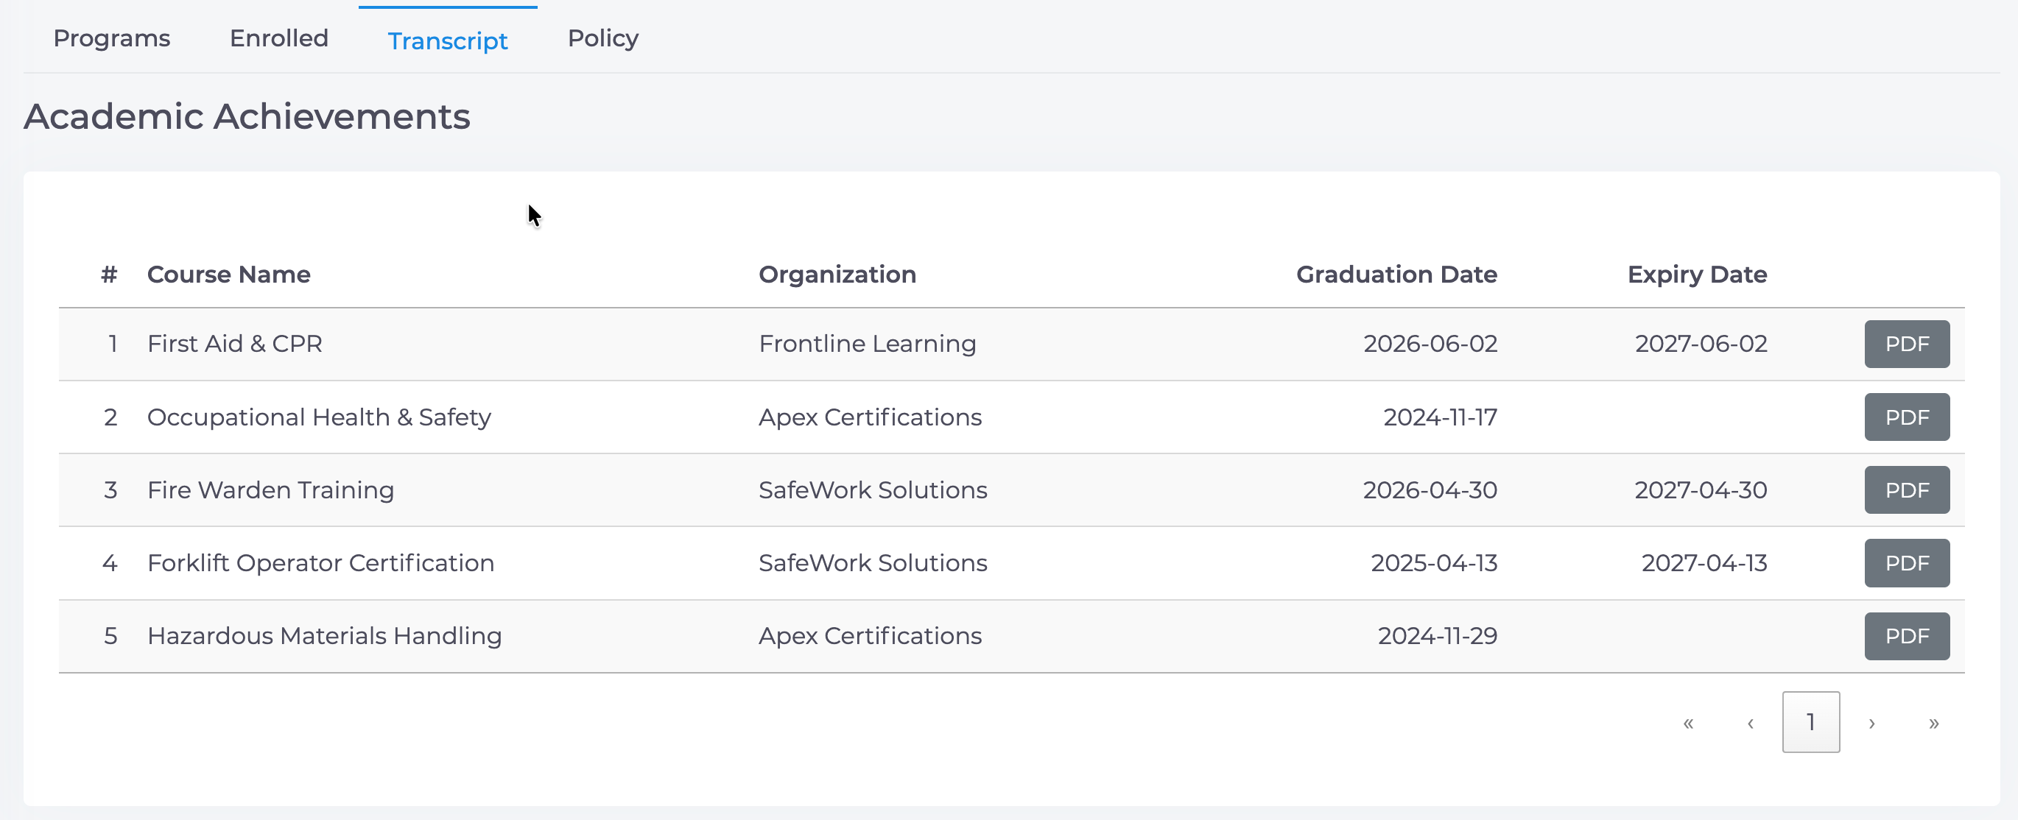The image size is (2018, 820).
Task: Jump to last page with double-right arrow
Action: [1933, 722]
